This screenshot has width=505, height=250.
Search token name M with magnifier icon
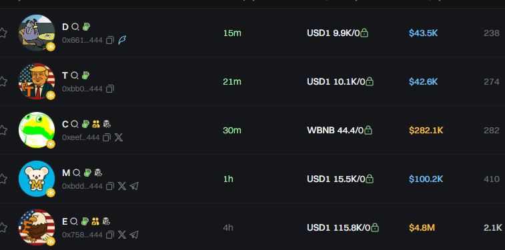[76, 173]
